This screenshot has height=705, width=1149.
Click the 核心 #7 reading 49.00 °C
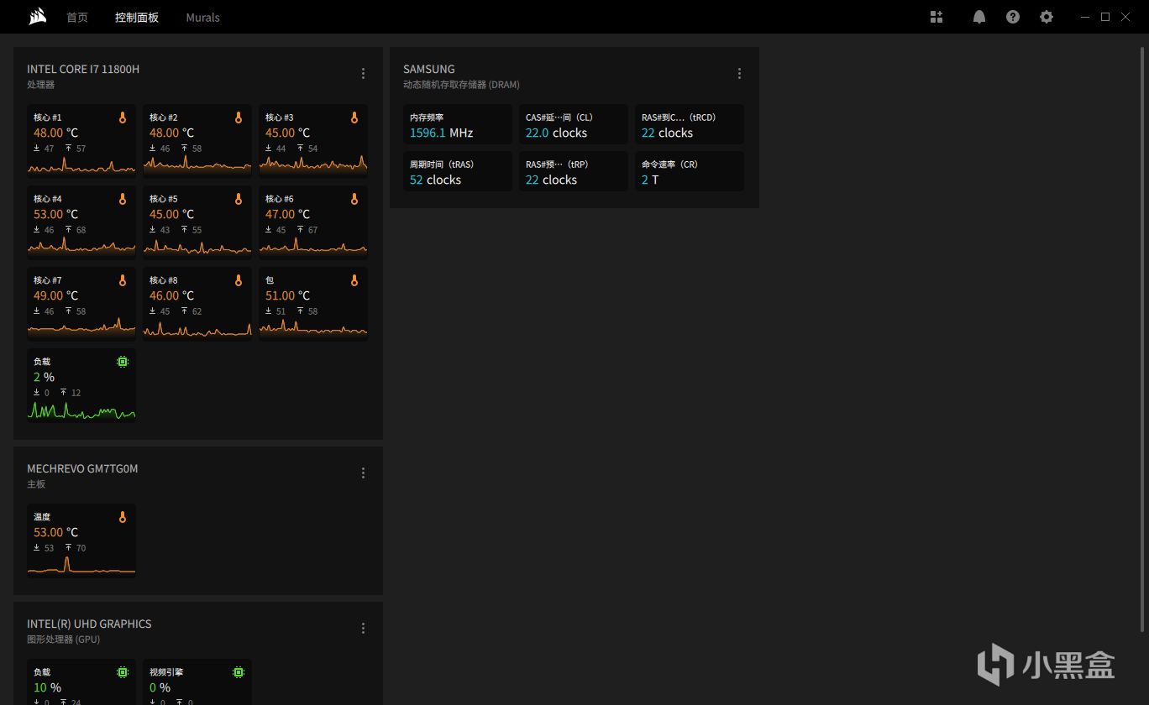pyautogui.click(x=55, y=295)
